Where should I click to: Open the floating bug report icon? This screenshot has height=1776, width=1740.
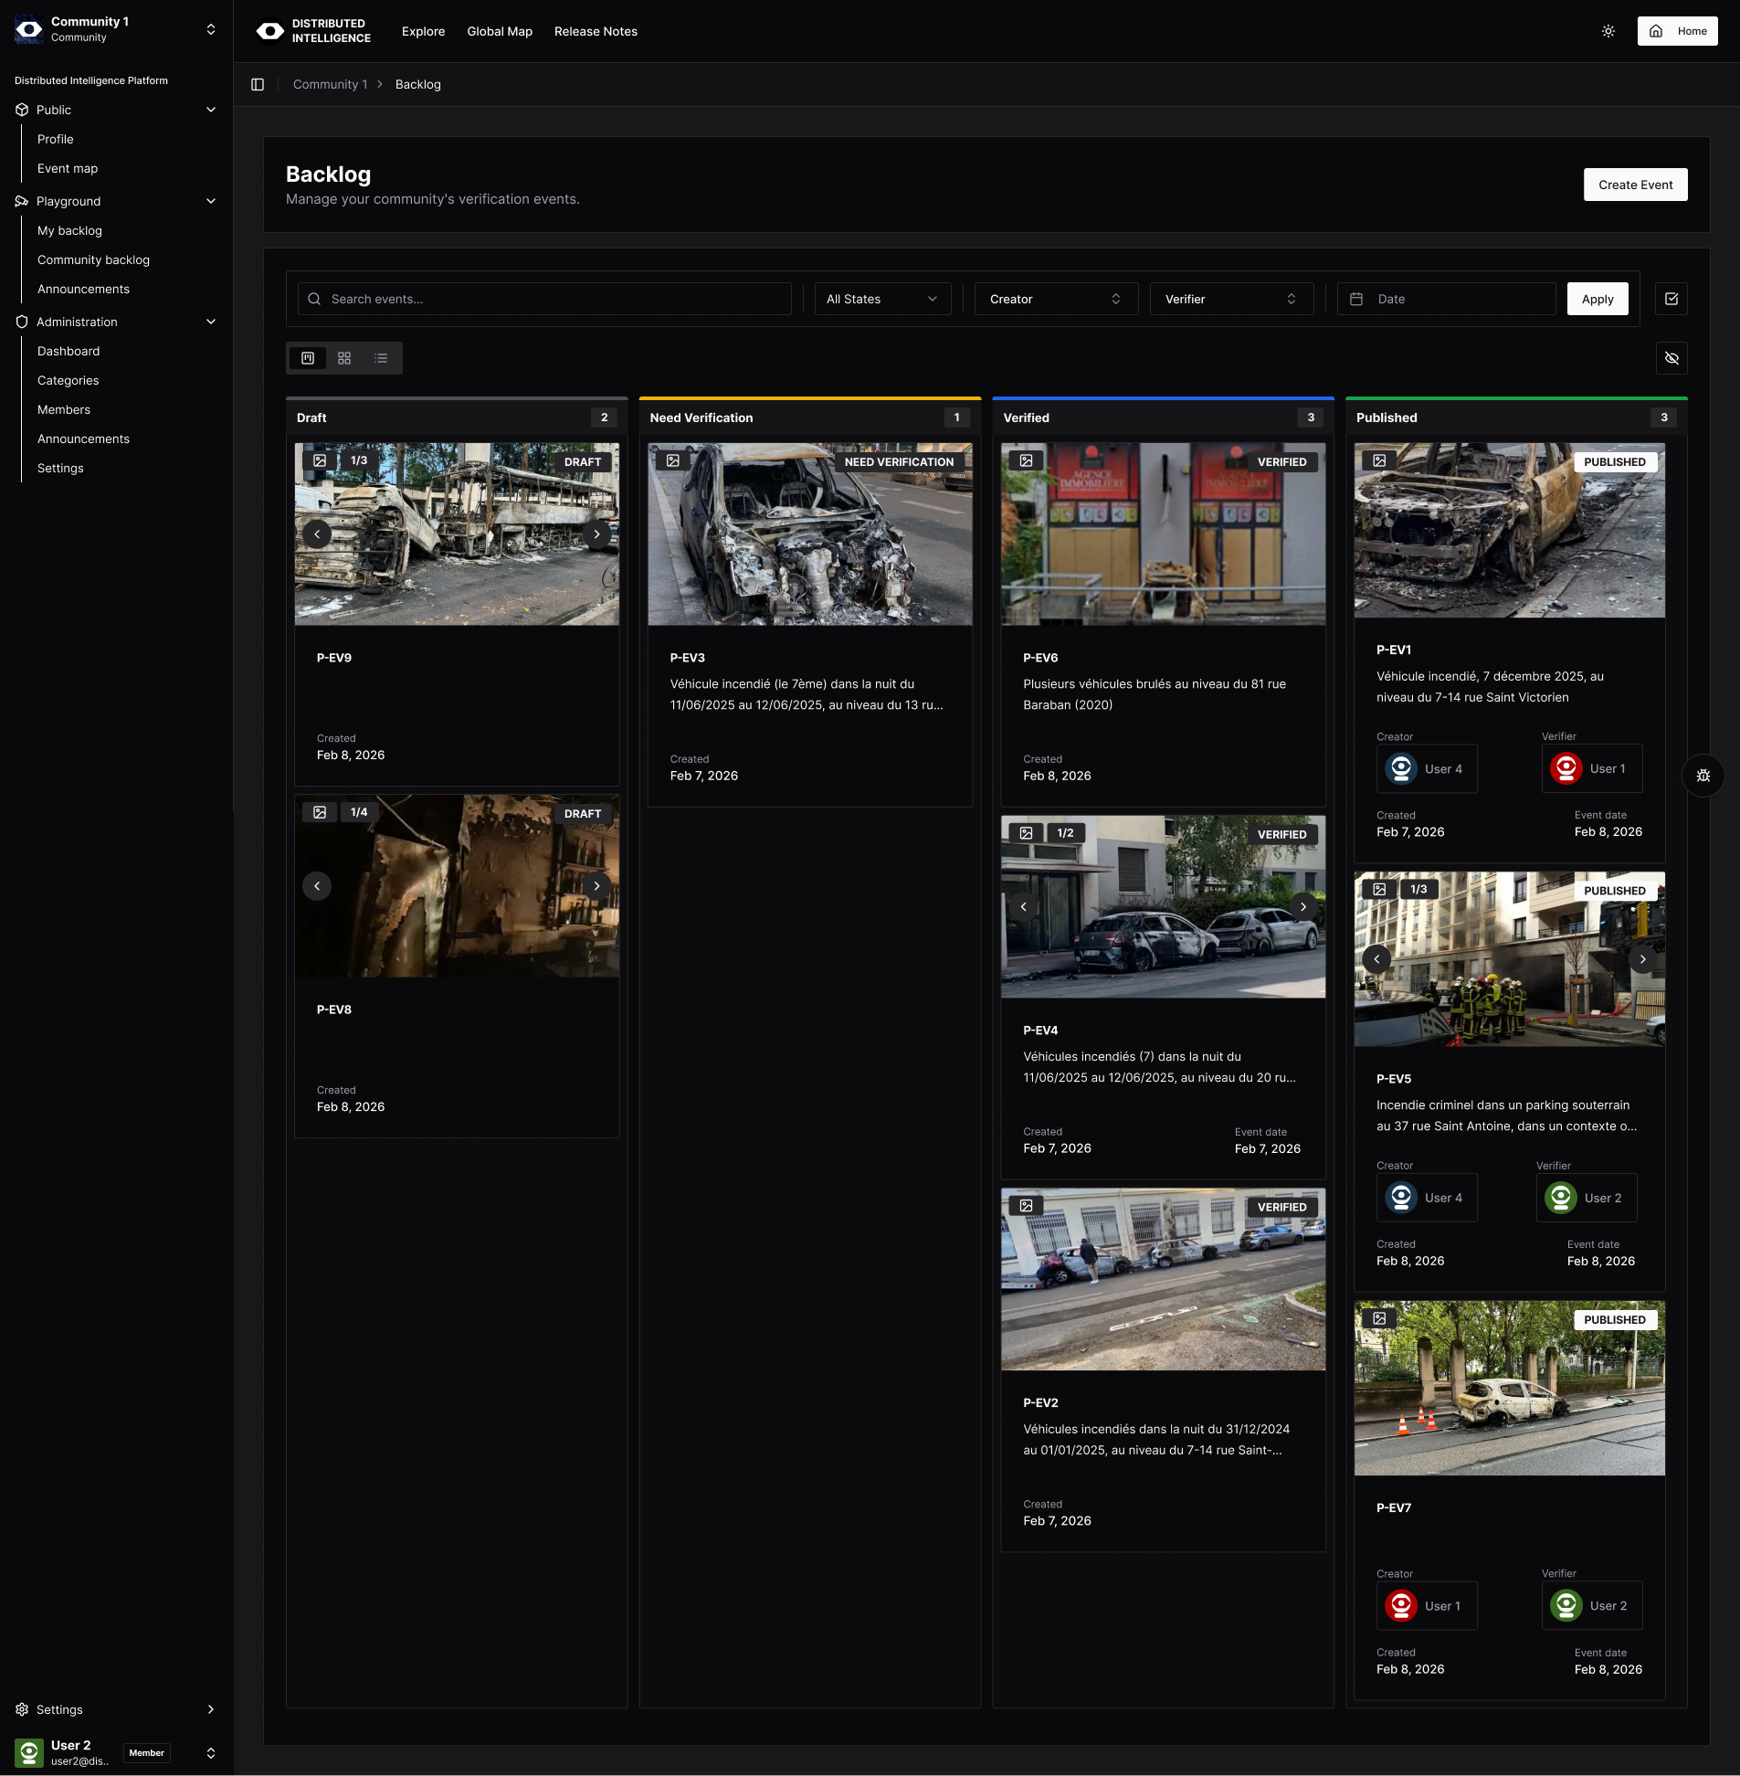pyautogui.click(x=1703, y=775)
